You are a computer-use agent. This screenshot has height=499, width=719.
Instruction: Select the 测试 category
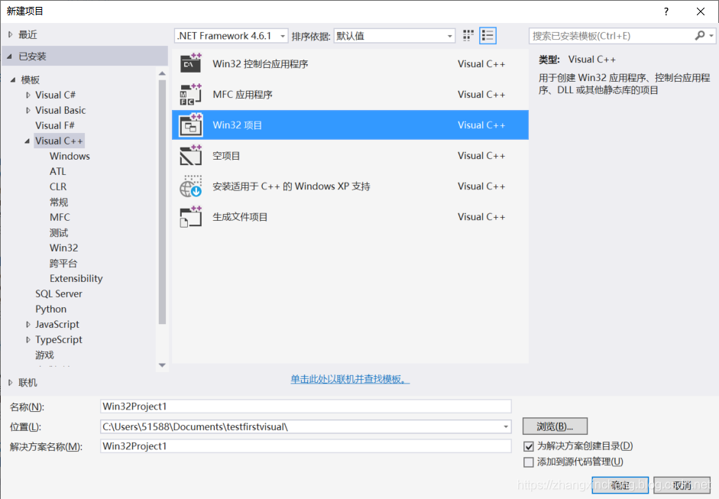click(x=59, y=232)
